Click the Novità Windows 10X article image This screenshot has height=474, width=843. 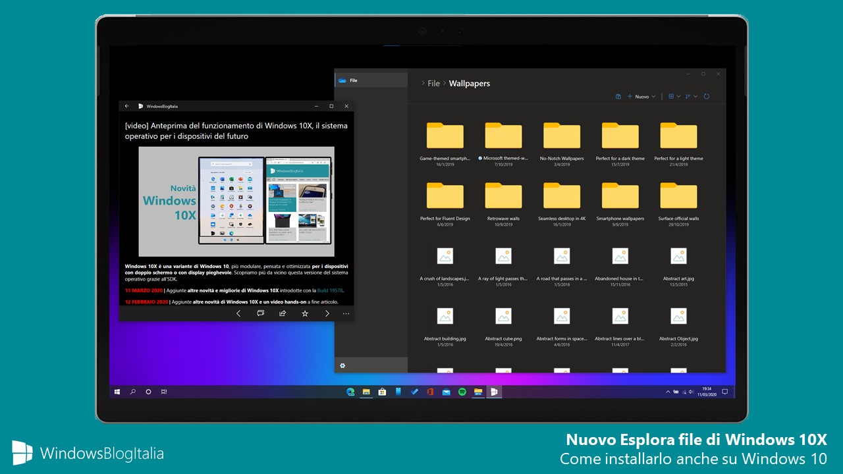coord(236,201)
